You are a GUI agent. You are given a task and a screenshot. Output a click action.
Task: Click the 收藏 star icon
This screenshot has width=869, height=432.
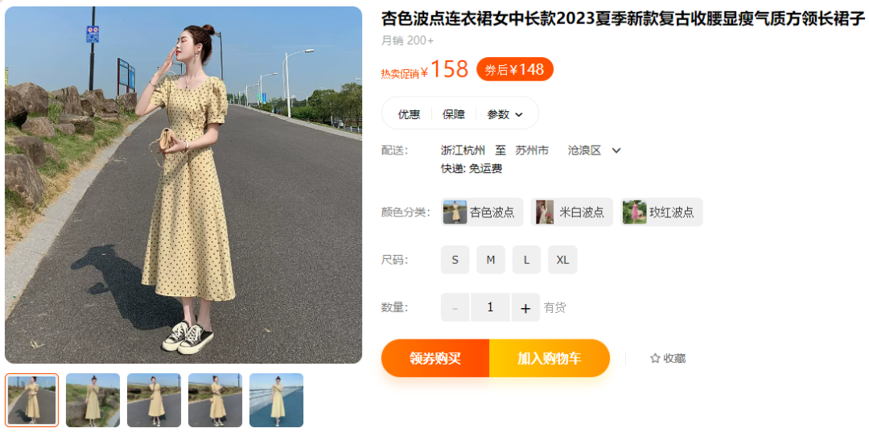pos(655,358)
